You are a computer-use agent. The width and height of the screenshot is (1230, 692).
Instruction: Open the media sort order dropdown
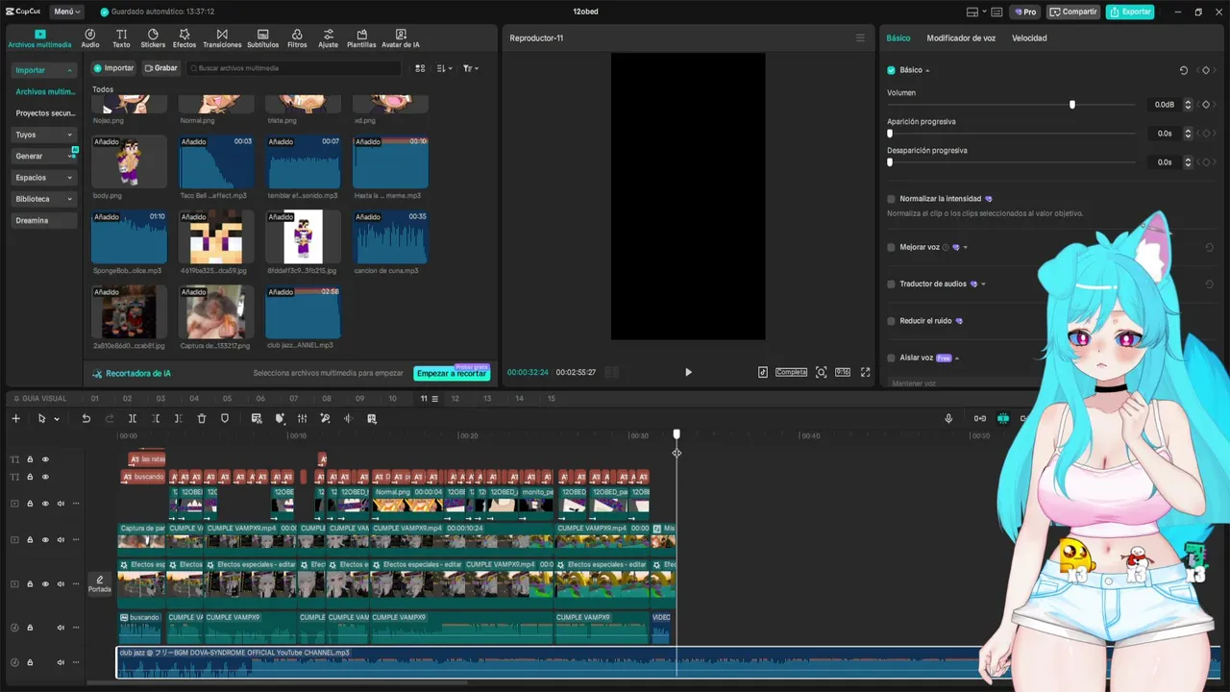(444, 68)
